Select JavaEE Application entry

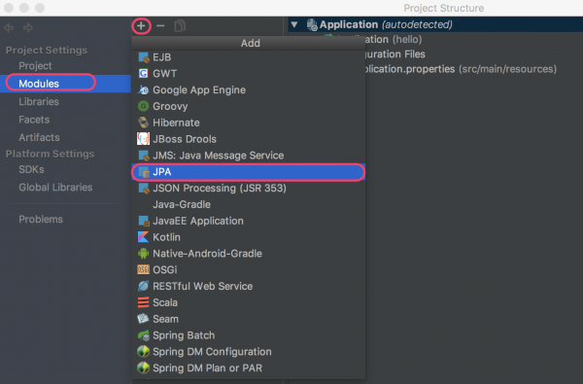(x=249, y=221)
